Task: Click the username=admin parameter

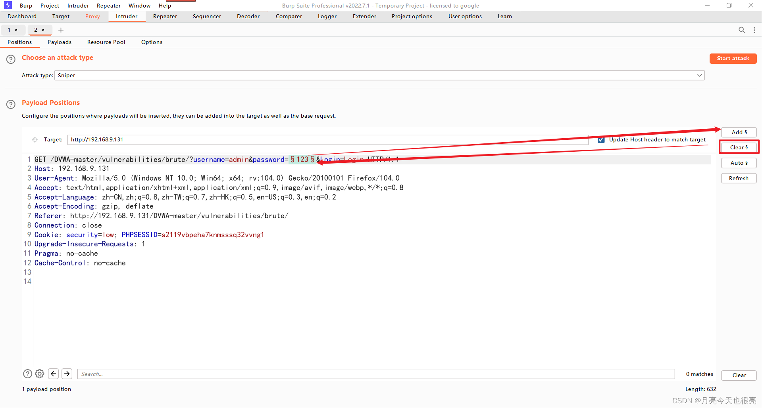Action: pyautogui.click(x=221, y=159)
